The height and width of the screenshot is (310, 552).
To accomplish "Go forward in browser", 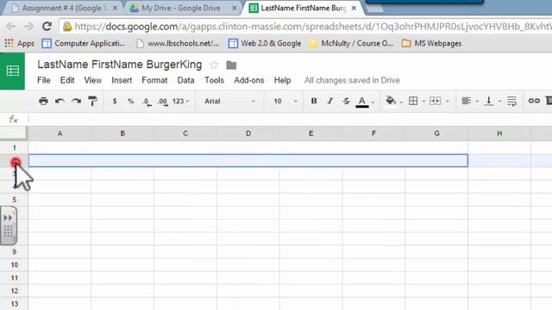I will pyautogui.click(x=28, y=27).
